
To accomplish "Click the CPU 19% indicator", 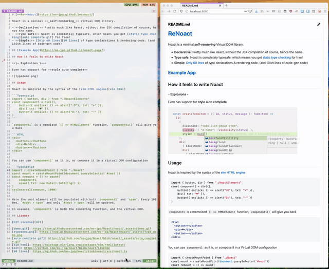I will pos(131,5).
